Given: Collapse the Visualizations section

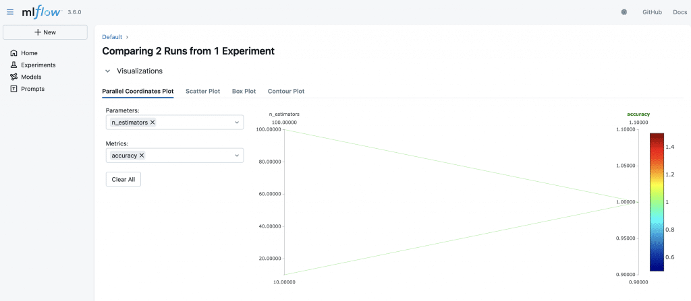Looking at the screenshot, I should pos(107,71).
